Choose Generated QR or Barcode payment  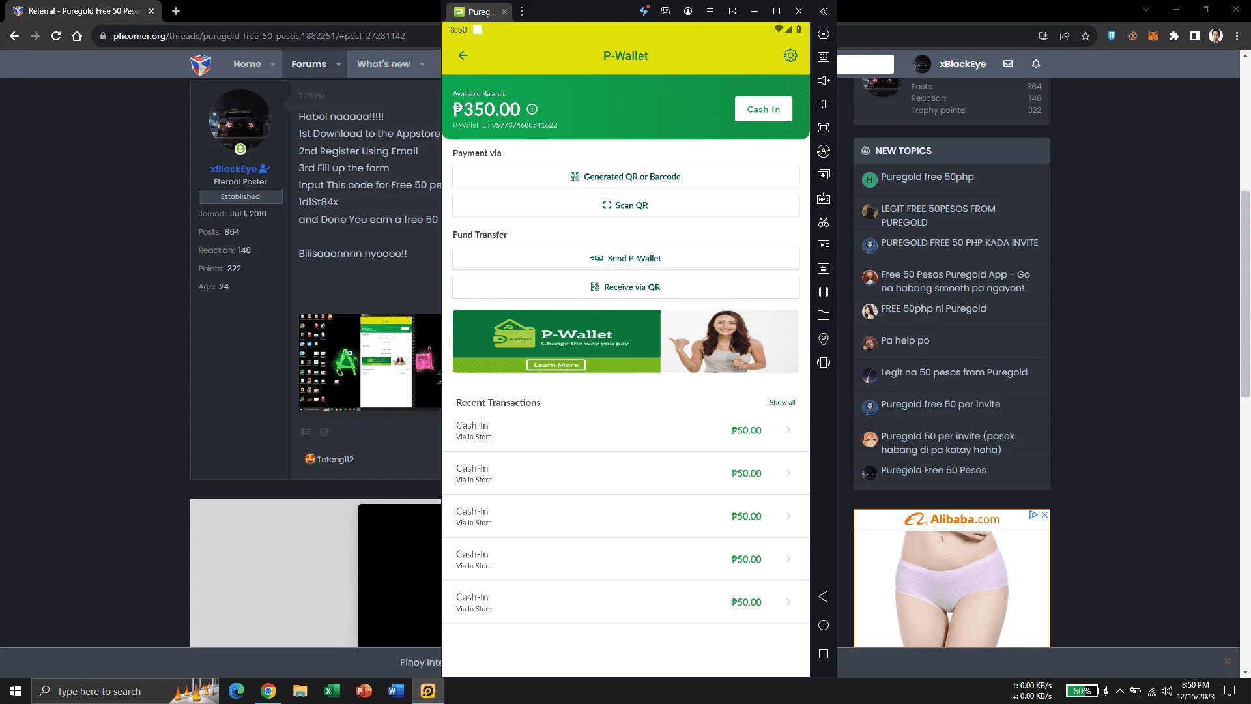click(x=625, y=177)
